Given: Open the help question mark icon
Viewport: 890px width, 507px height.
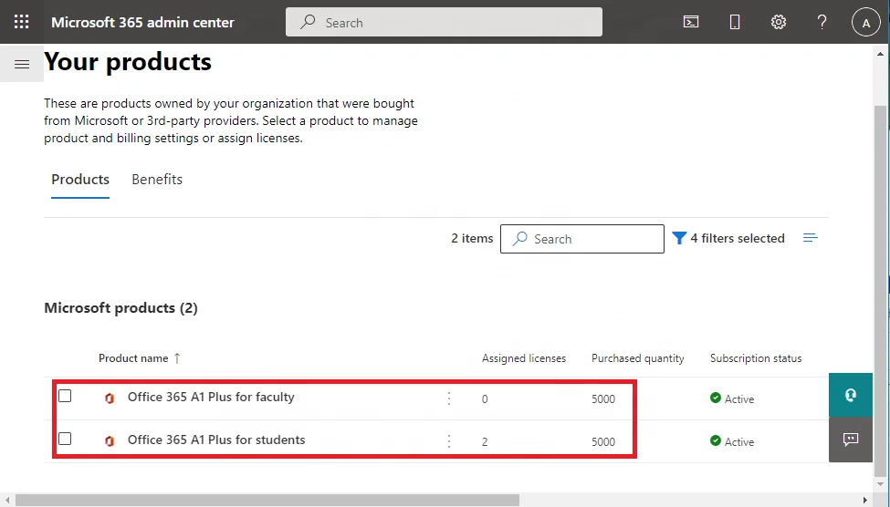Looking at the screenshot, I should (822, 22).
